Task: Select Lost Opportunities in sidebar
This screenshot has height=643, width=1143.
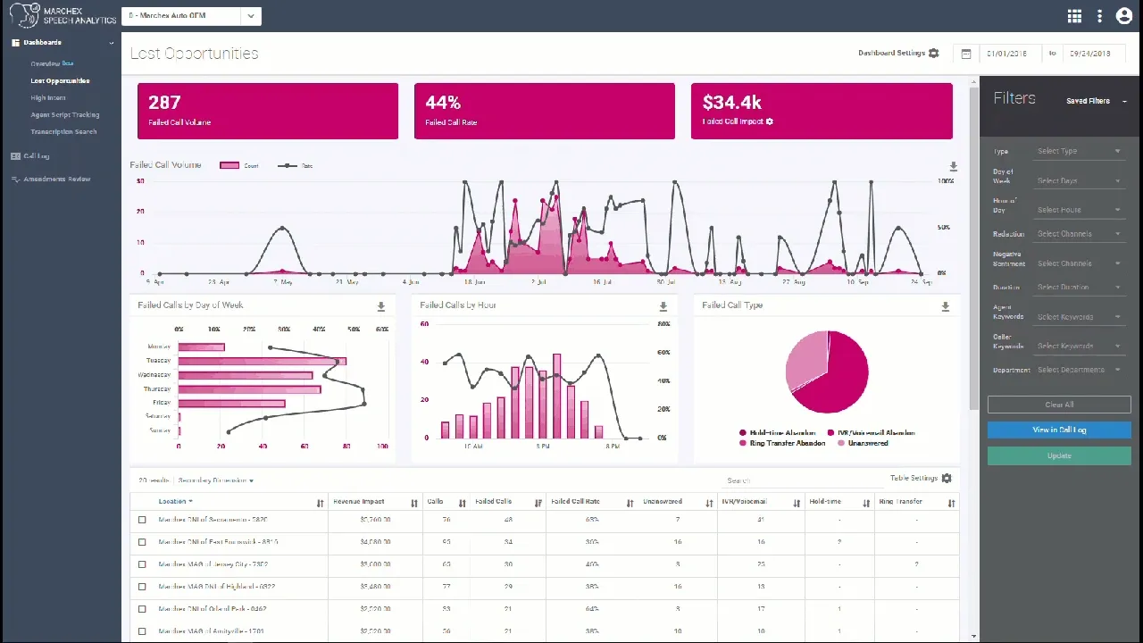Action: [x=60, y=81]
